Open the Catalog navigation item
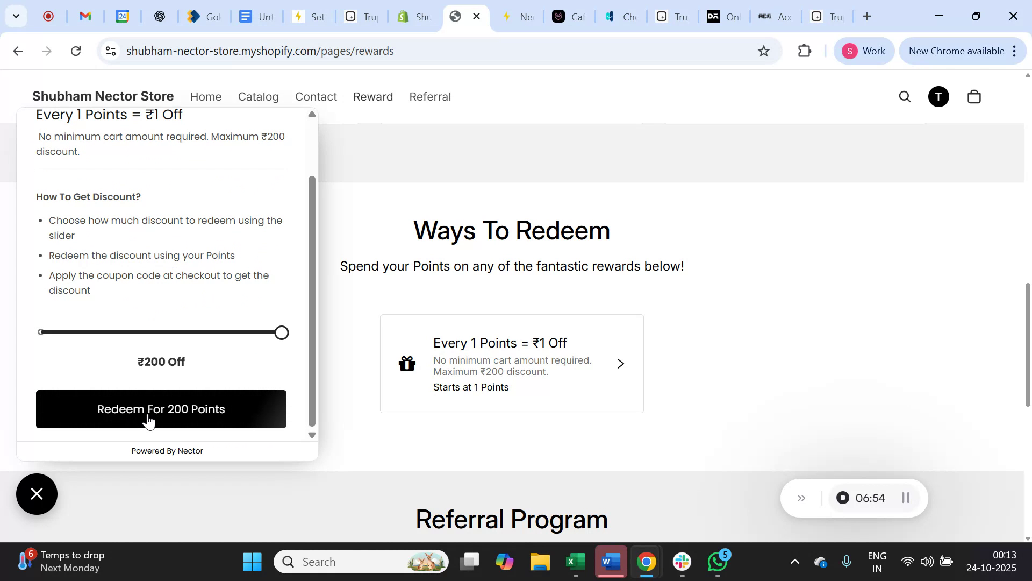The width and height of the screenshot is (1032, 581). [258, 96]
